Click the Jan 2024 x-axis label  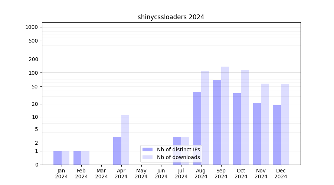pyautogui.click(x=61, y=174)
